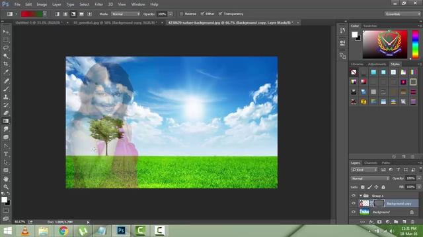
Task: Toggle lock transparent pixels
Action: click(x=363, y=187)
